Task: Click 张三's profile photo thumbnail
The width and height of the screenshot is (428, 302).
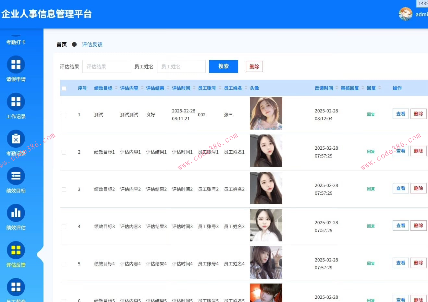Action: pyautogui.click(x=266, y=113)
